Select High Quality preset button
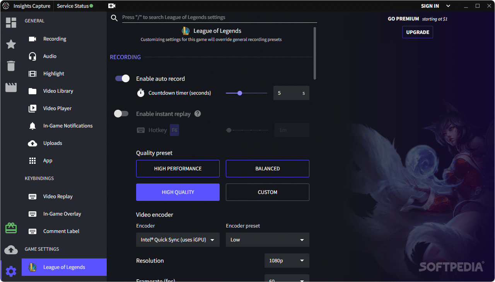This screenshot has width=495, height=282. (x=178, y=192)
